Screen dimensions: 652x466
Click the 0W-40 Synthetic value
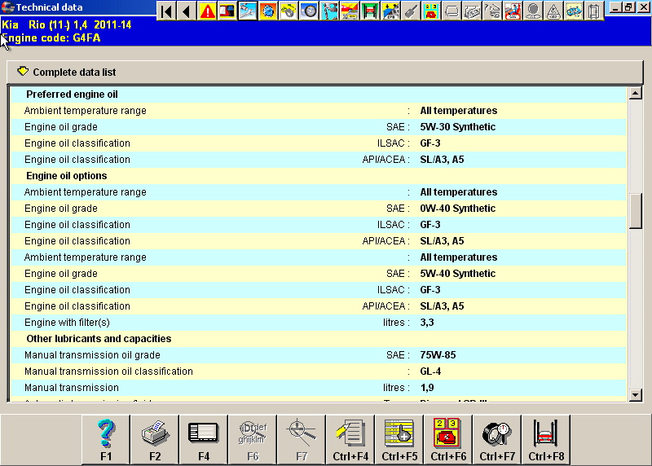[x=458, y=209]
